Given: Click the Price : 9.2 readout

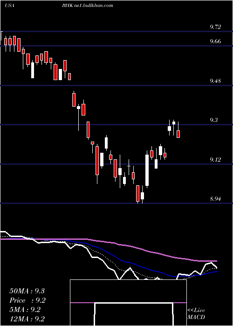Looking at the screenshot, I should pos(27,300).
